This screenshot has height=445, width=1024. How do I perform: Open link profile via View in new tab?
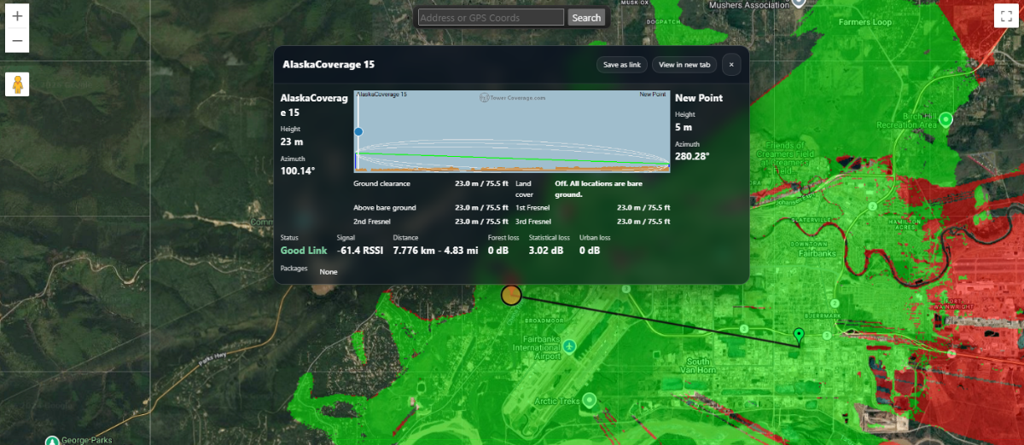pyautogui.click(x=684, y=65)
